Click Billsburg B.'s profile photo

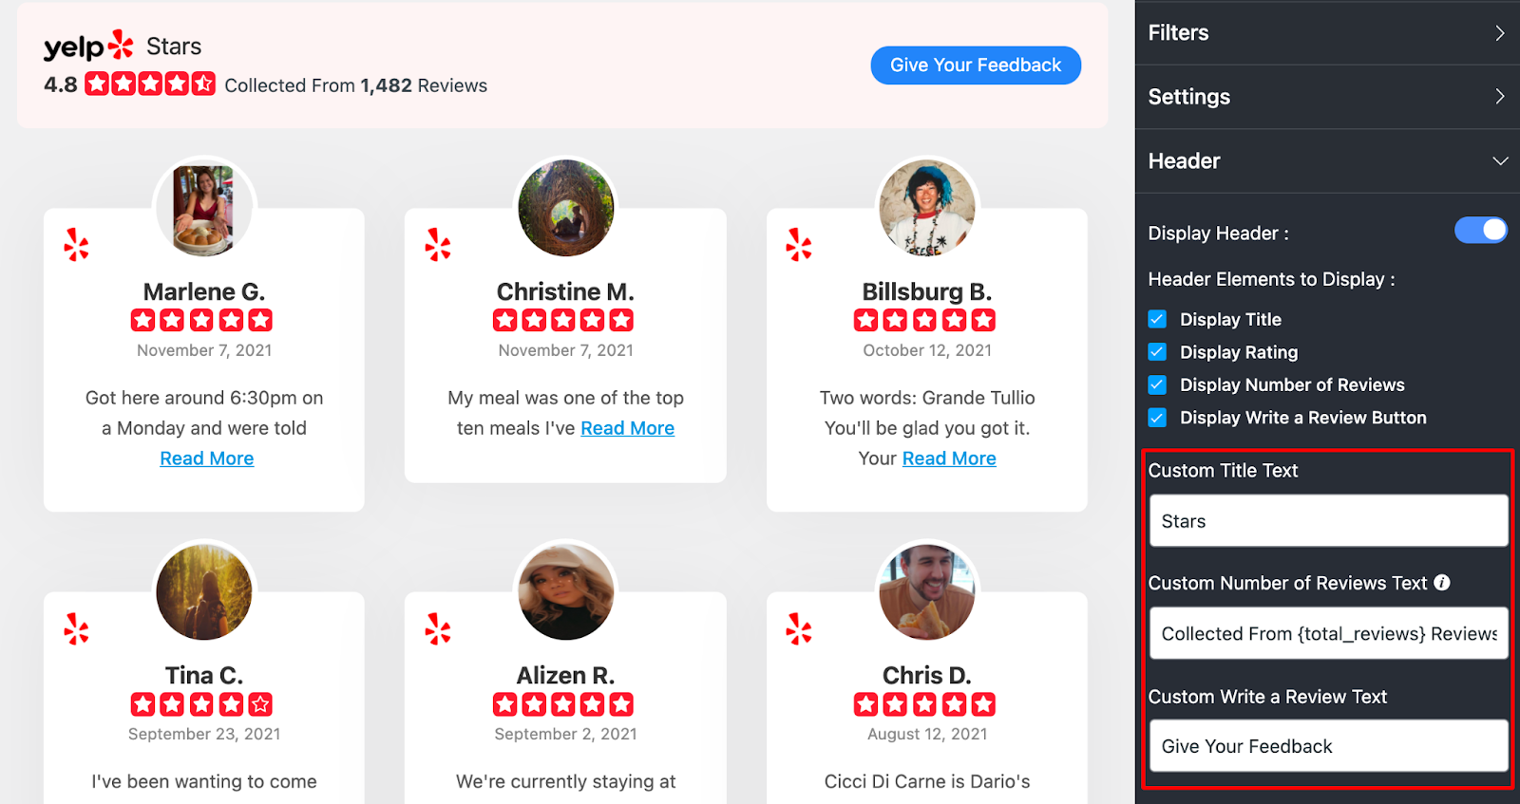927,208
